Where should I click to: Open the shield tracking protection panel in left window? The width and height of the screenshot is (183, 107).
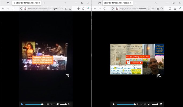tap(21, 9)
